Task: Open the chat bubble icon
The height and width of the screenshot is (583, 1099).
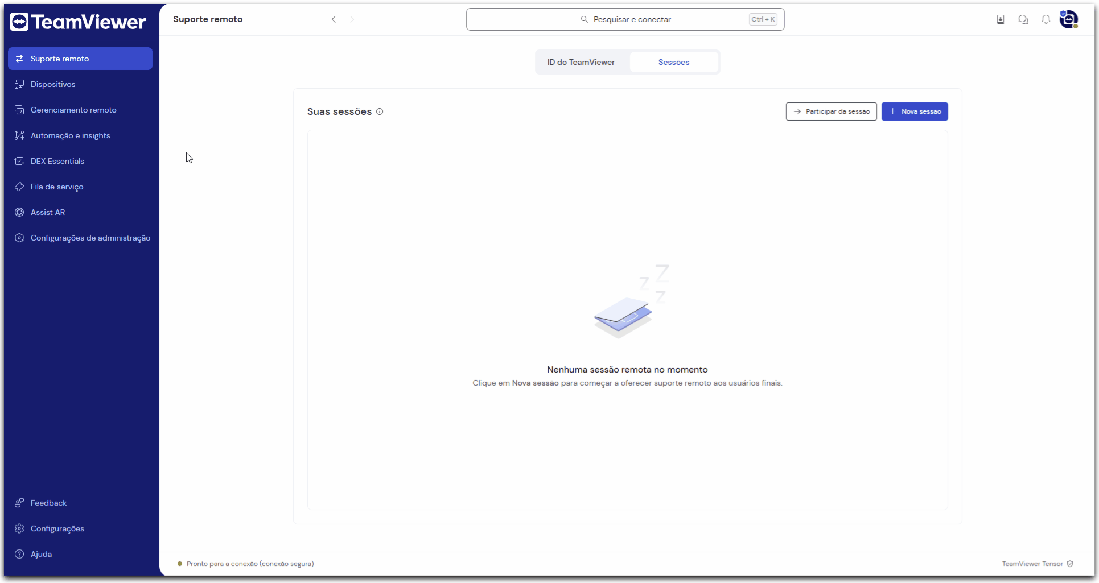Action: coord(1023,19)
